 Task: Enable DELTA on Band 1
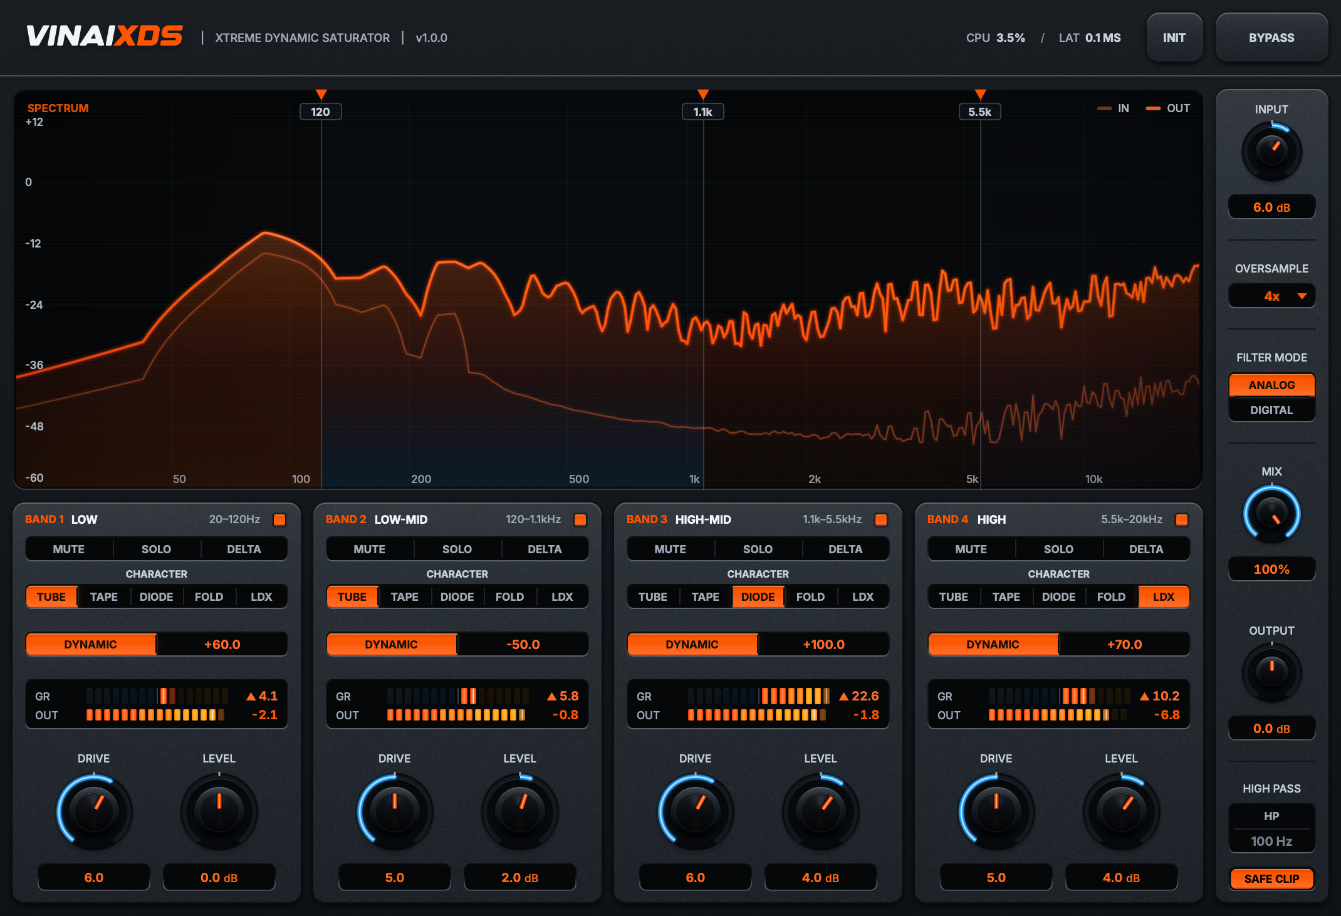(244, 549)
